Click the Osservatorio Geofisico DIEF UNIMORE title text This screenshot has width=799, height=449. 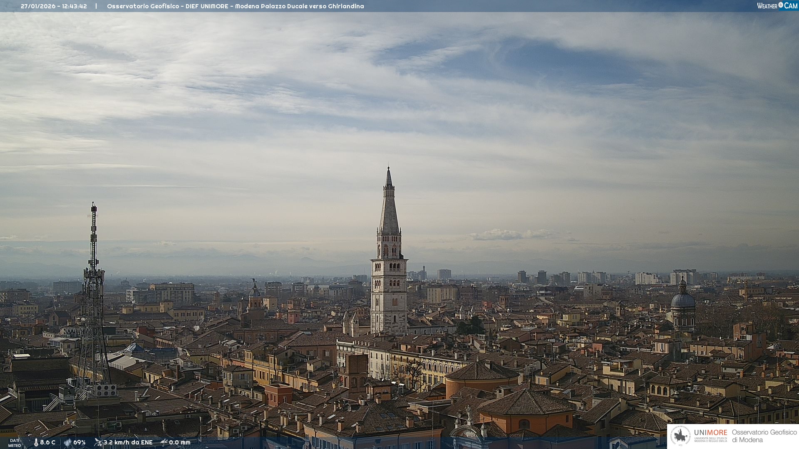(x=235, y=6)
